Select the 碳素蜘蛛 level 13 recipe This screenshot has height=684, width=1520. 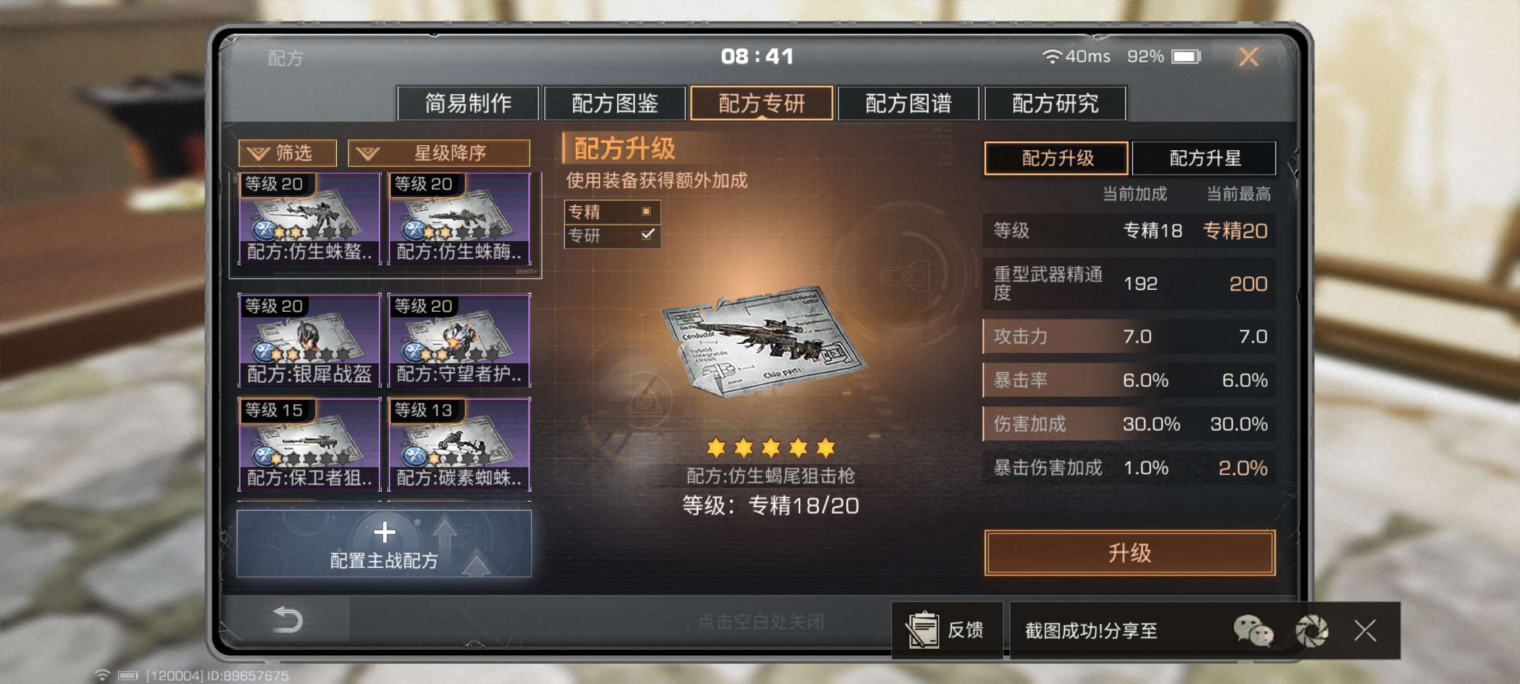click(459, 445)
